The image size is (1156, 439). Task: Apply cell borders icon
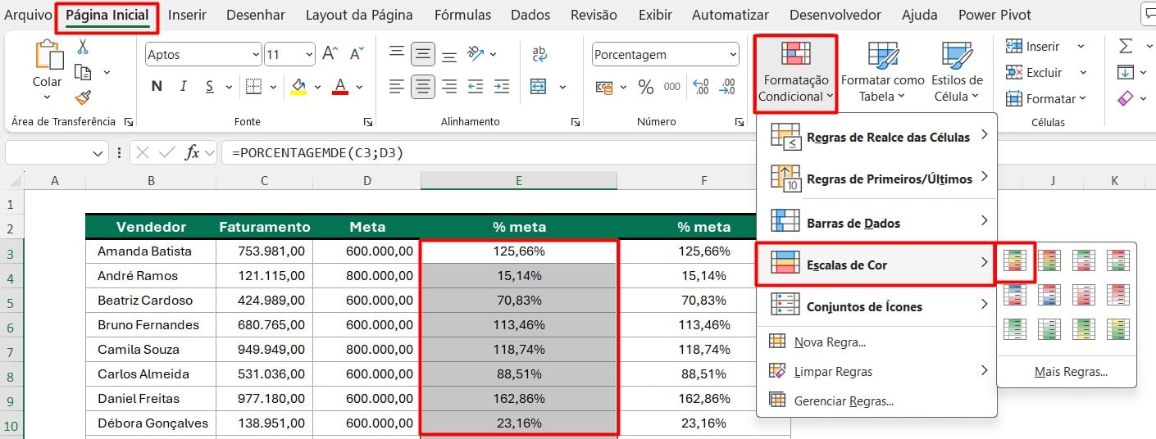click(254, 86)
